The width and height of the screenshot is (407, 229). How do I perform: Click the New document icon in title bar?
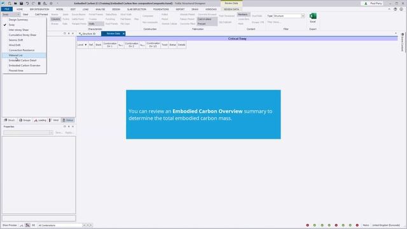tap(10, 3)
